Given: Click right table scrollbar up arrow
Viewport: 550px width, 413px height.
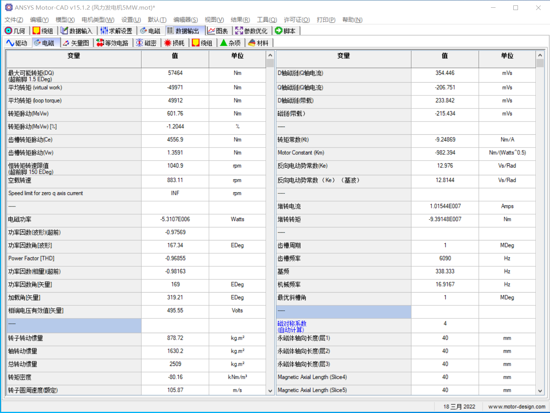Looking at the screenshot, I should 540,55.
